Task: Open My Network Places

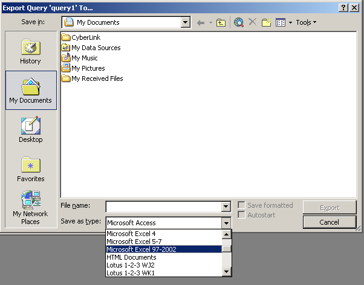Action: click(30, 208)
